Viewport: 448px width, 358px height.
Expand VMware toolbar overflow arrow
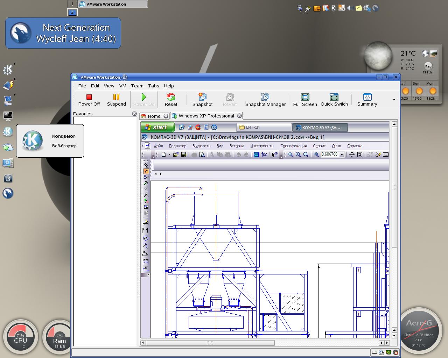(394, 100)
